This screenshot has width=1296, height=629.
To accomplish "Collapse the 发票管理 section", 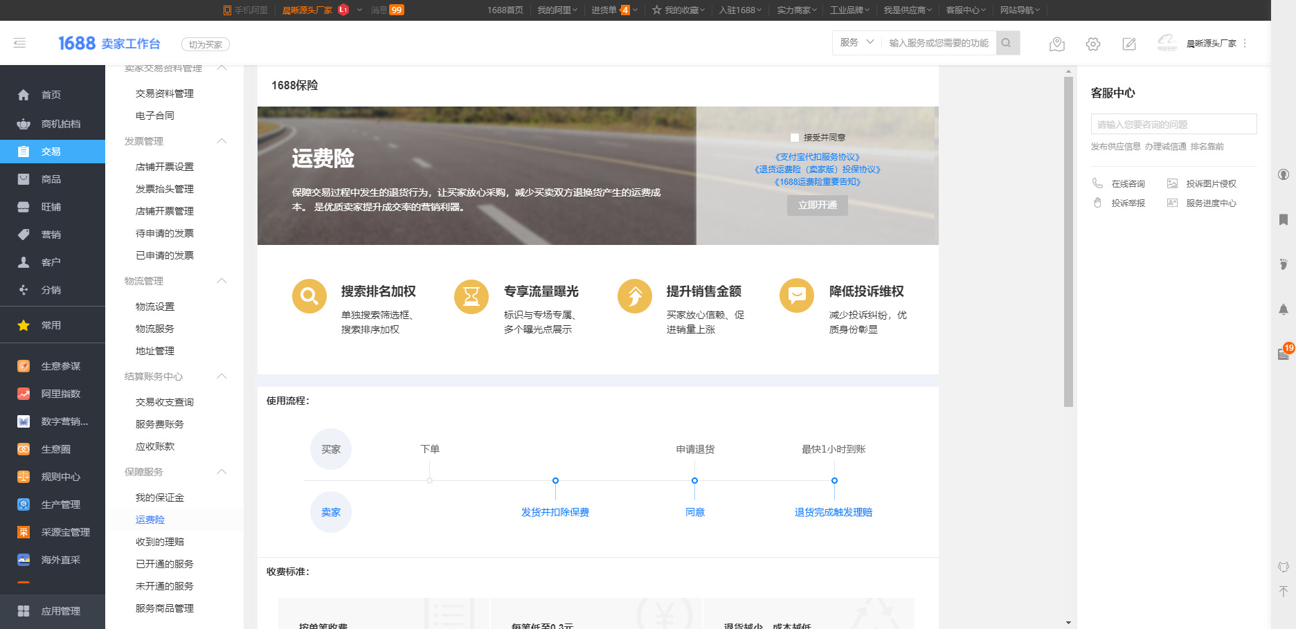I will [222, 141].
